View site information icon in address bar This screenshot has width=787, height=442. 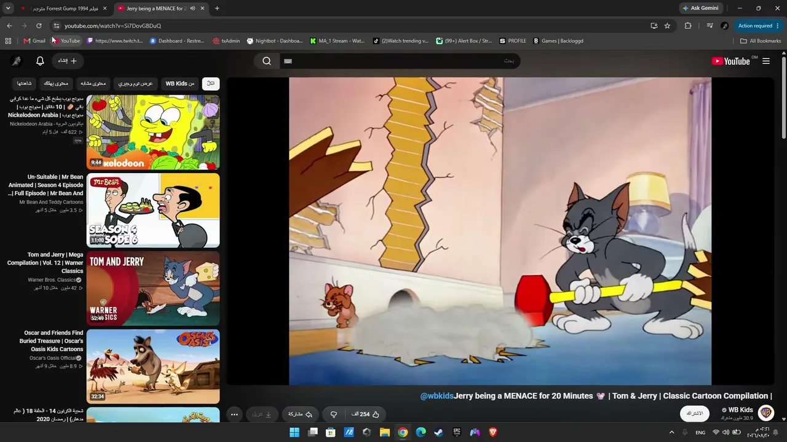coord(56,26)
